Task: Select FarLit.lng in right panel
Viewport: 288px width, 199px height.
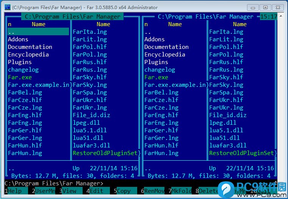Action: pos(226,39)
